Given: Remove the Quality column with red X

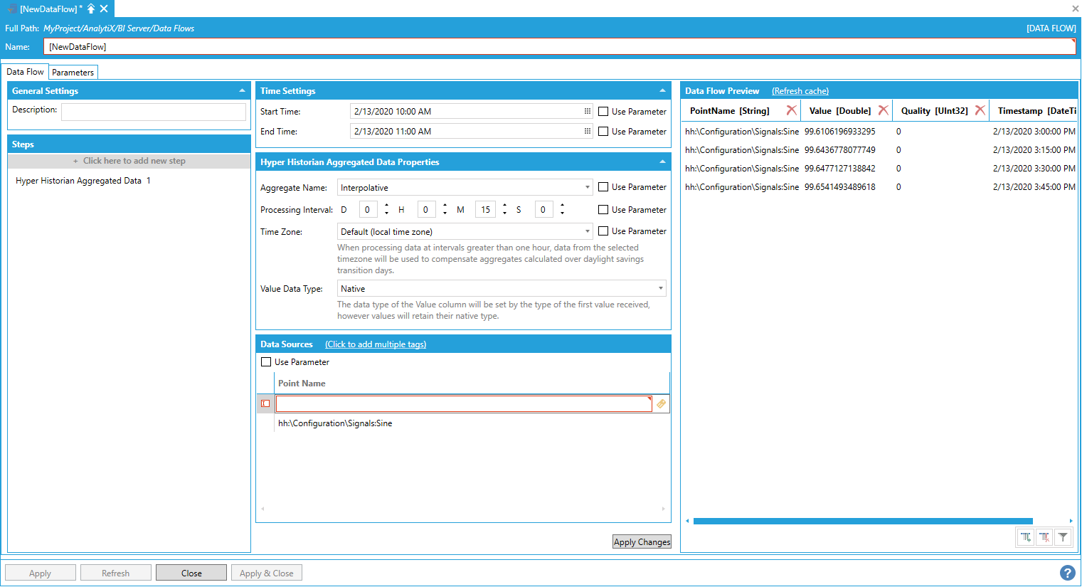Looking at the screenshot, I should 980,110.
